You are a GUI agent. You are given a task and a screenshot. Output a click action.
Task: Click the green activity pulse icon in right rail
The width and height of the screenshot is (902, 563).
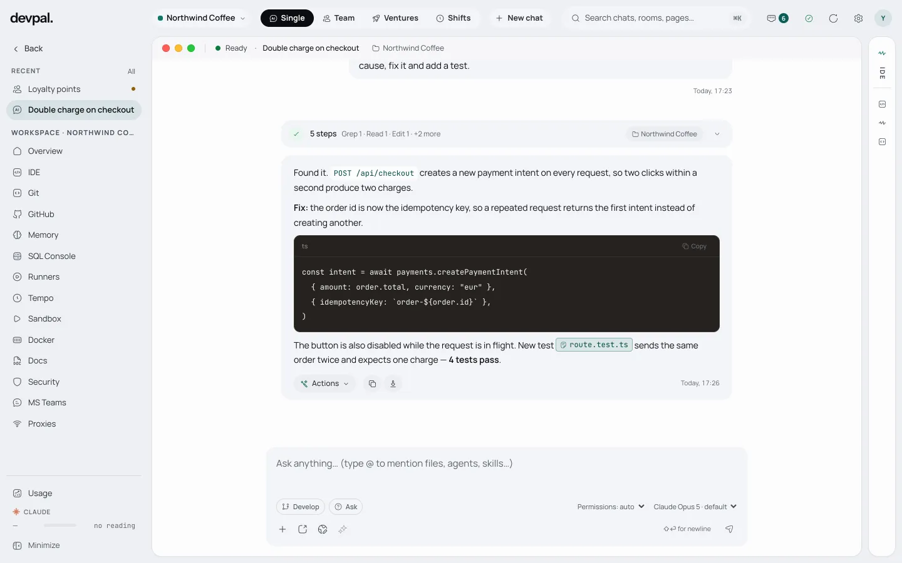coord(882,53)
